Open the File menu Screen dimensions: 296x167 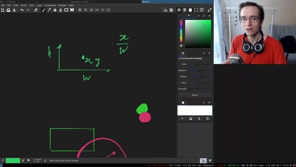click(3, 5)
